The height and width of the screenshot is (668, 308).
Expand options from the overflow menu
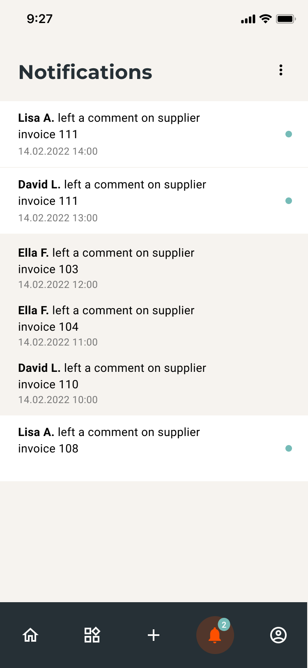(281, 70)
